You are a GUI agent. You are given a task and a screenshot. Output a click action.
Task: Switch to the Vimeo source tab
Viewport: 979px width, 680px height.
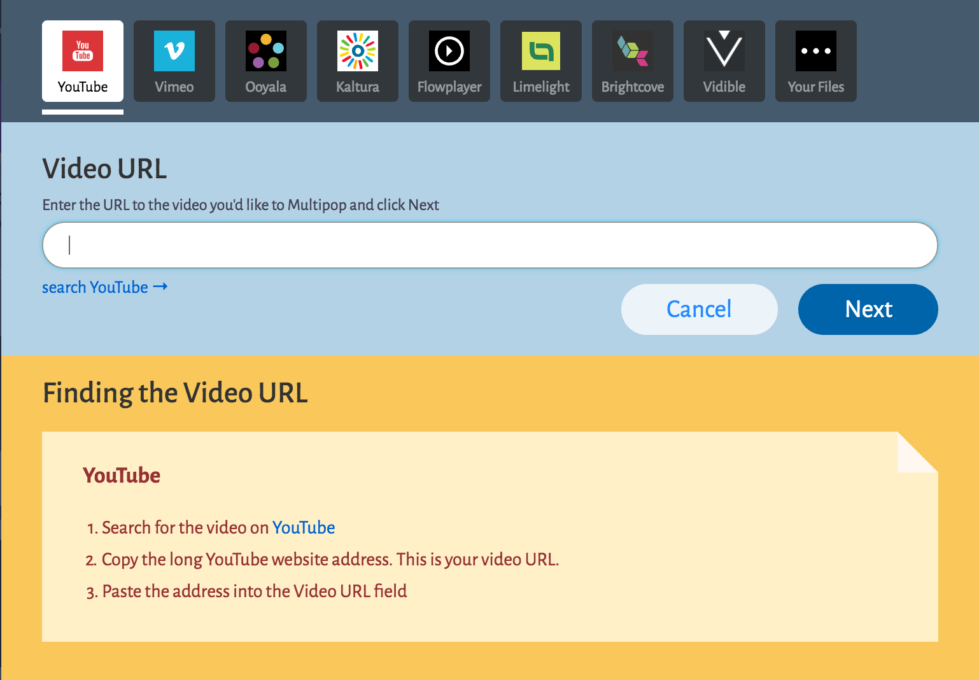pyautogui.click(x=174, y=61)
